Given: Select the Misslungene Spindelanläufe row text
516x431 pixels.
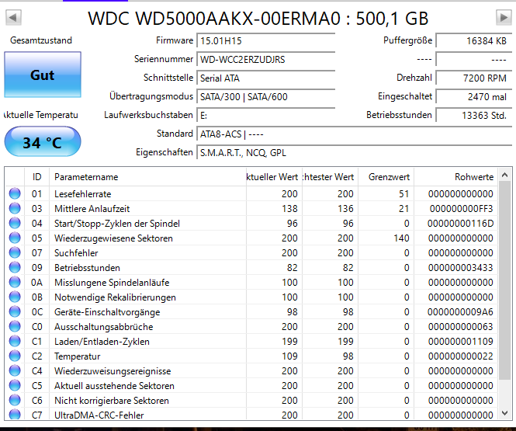Looking at the screenshot, I should pyautogui.click(x=112, y=283).
